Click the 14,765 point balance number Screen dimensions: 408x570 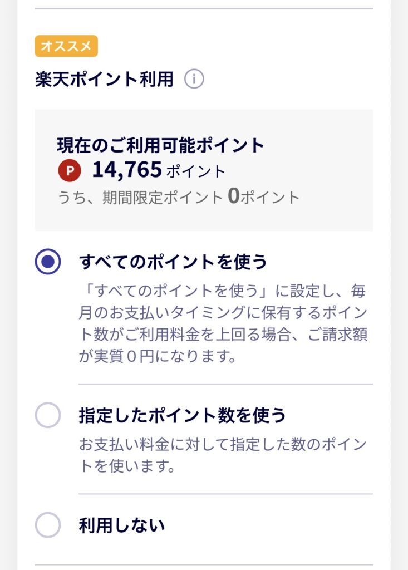[x=127, y=170]
